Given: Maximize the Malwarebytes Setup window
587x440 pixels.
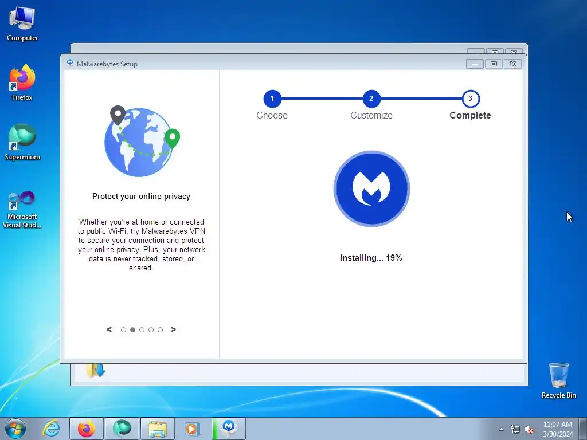Looking at the screenshot, I should [494, 64].
